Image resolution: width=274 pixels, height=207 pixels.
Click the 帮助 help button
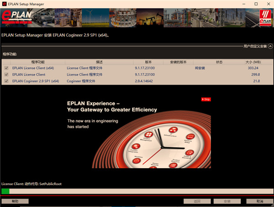coord(15,201)
